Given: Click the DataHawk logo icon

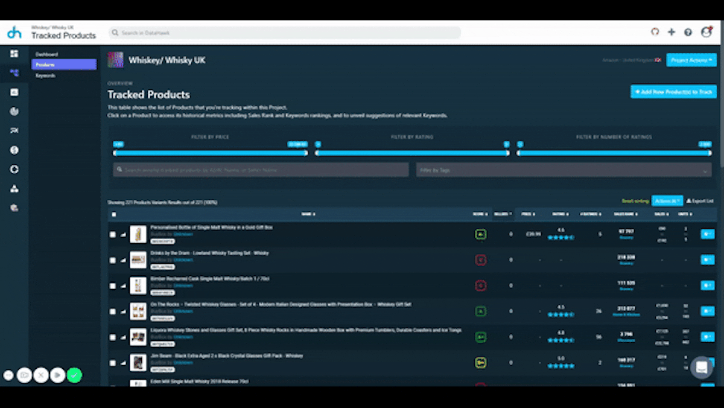Looking at the screenshot, I should click(x=14, y=33).
